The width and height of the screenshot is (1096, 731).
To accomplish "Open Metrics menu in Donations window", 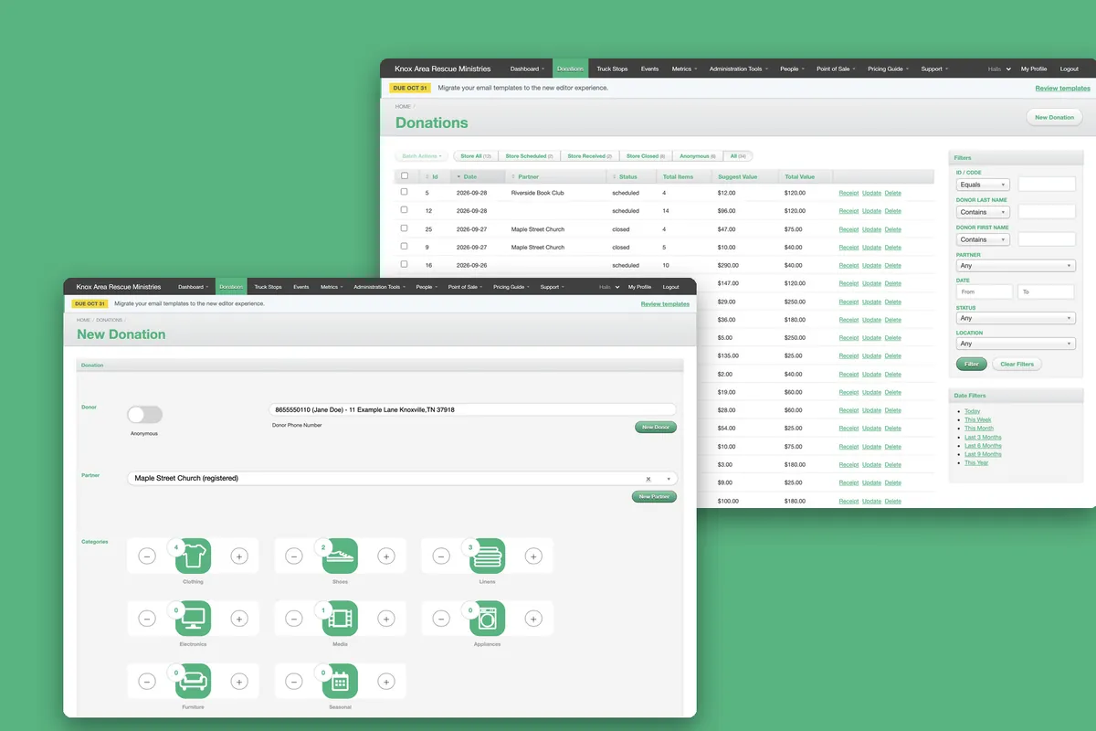I will pyautogui.click(x=684, y=69).
